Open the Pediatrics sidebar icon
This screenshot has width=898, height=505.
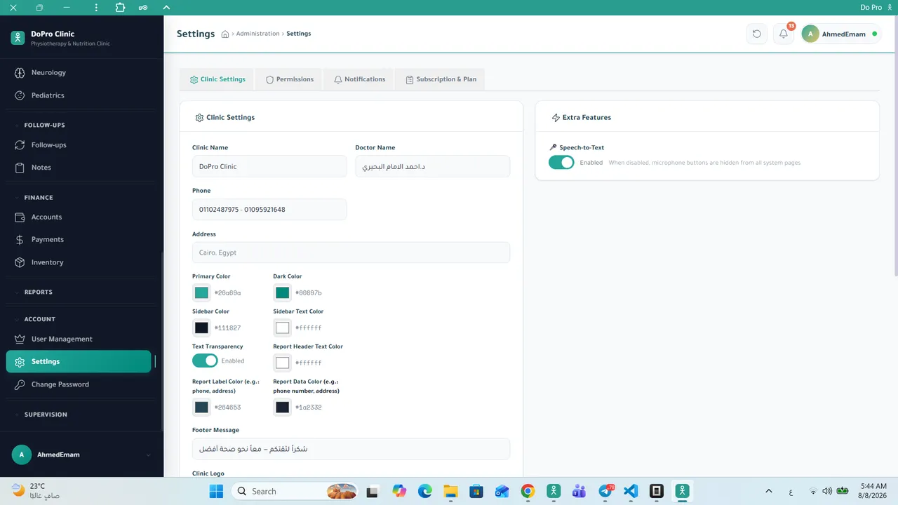click(x=19, y=95)
